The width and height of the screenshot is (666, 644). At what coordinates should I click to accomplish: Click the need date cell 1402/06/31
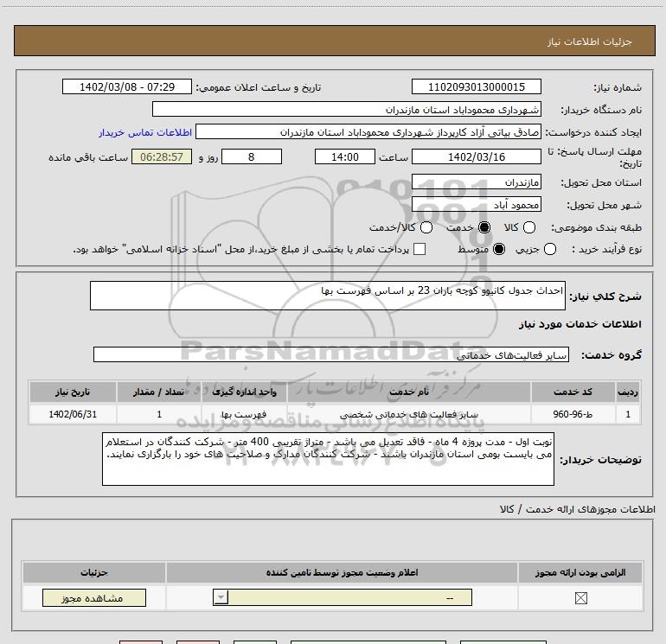[73, 414]
